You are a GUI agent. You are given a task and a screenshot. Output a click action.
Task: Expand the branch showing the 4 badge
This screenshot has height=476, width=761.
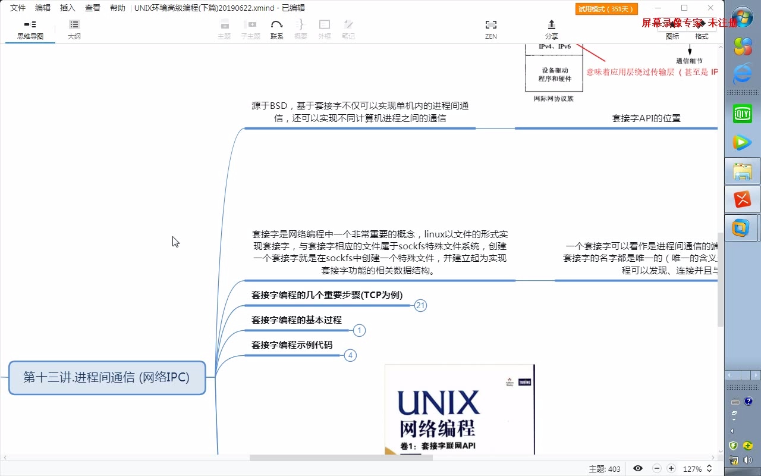click(350, 355)
